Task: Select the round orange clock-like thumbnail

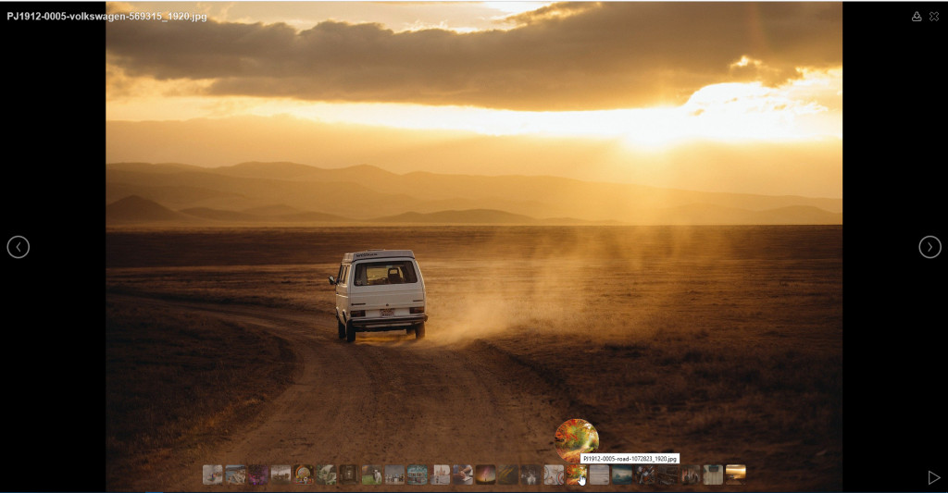Action: pyautogui.click(x=304, y=475)
